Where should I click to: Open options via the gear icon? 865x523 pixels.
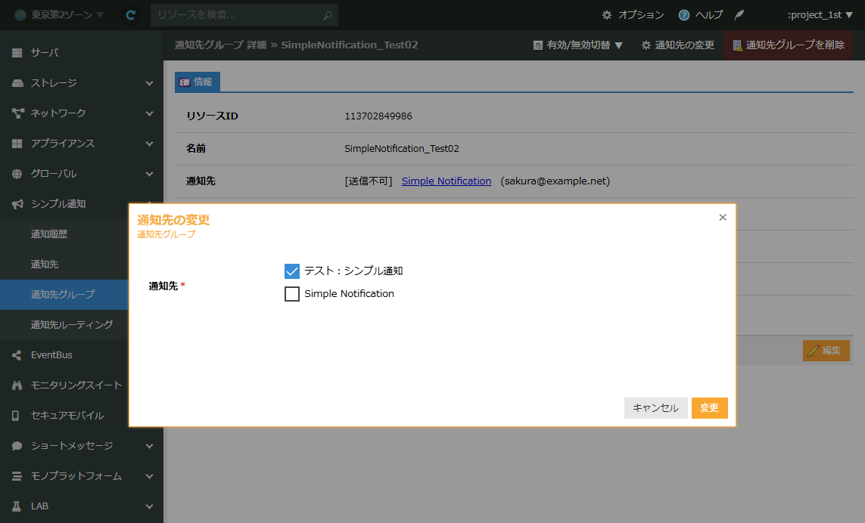[x=607, y=15]
